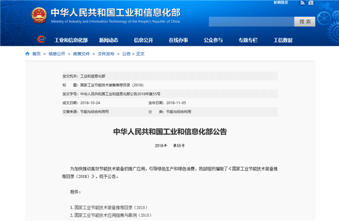Select the 工信数据 nav item
This screenshot has height=221, width=339.
coord(283,40)
